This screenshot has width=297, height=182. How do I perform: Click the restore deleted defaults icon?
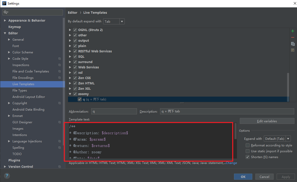293,50
